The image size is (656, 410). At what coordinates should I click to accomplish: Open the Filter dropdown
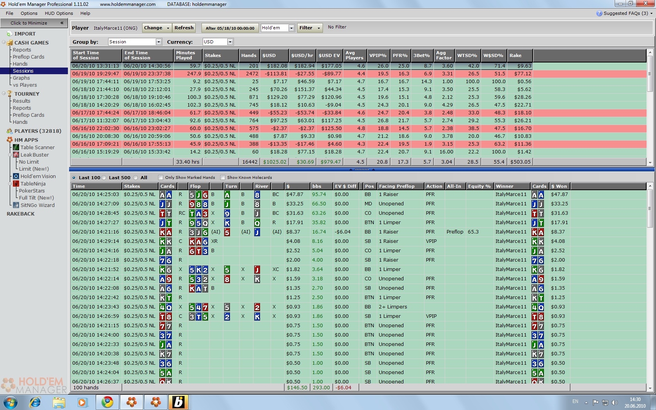[x=310, y=28]
